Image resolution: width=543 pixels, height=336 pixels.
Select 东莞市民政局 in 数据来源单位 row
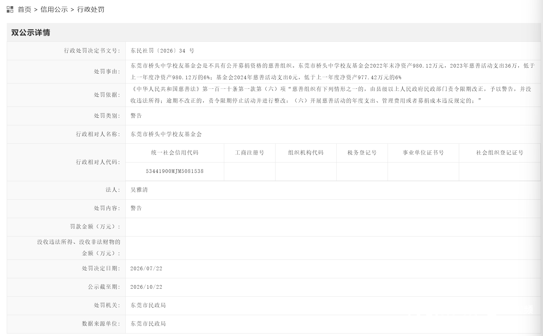148,324
